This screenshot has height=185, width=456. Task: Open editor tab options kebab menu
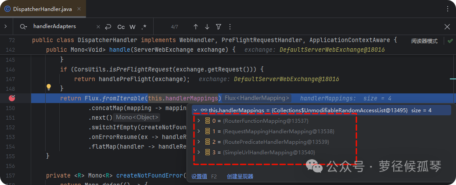448,9
